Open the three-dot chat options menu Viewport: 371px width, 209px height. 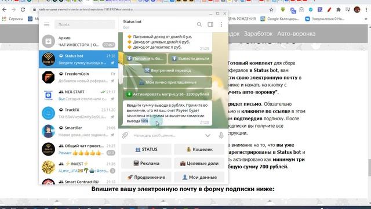221,24
